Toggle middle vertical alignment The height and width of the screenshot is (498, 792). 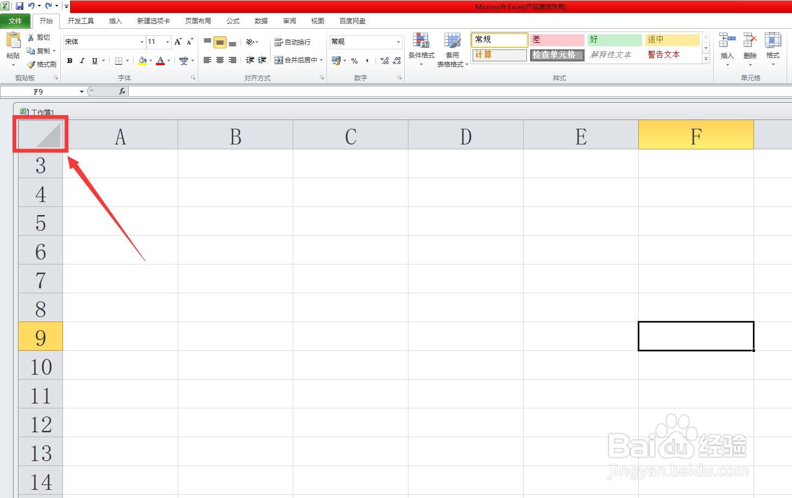pos(220,42)
